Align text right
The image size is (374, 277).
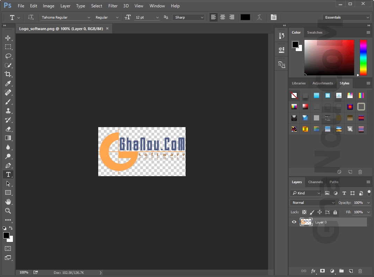click(x=232, y=17)
